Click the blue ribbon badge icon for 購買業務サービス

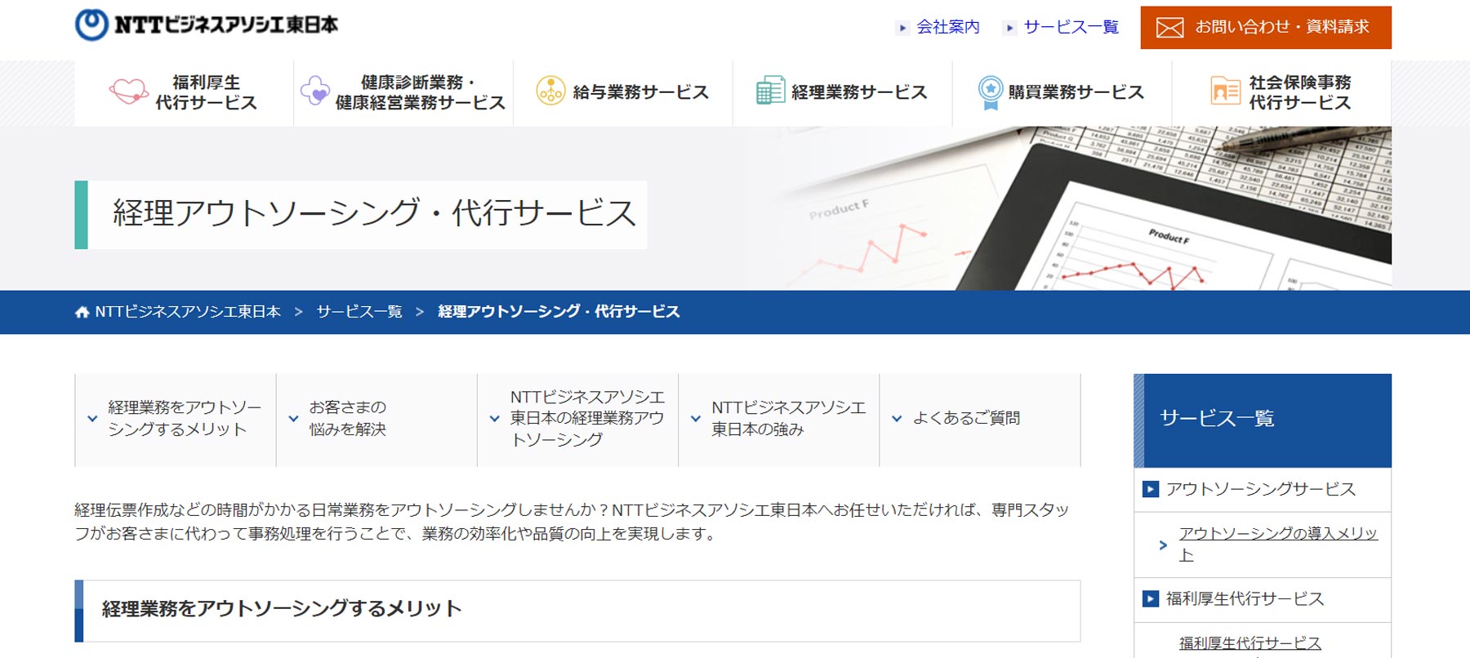coord(990,92)
